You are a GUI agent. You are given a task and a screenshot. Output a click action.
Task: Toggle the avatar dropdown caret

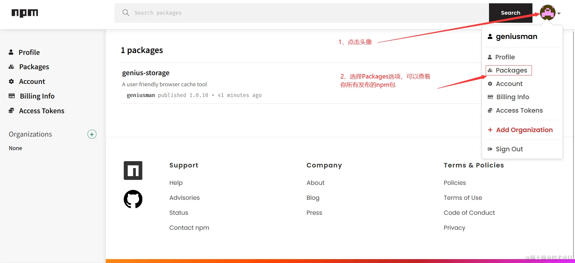pos(559,13)
